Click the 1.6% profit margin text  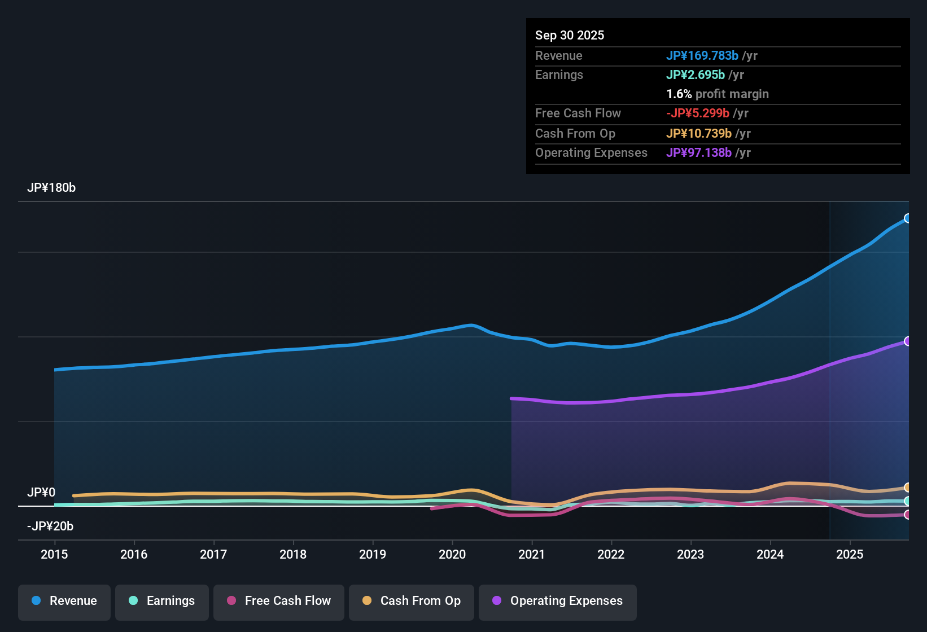717,94
